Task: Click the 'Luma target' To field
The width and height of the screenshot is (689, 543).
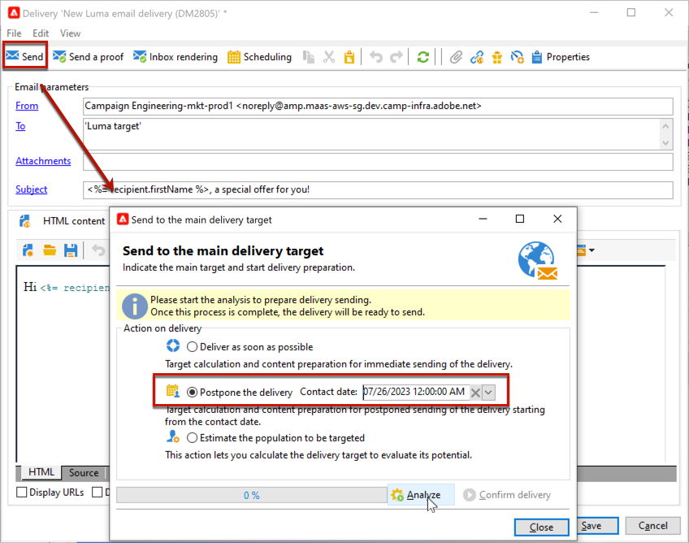Action: pyautogui.click(x=371, y=134)
